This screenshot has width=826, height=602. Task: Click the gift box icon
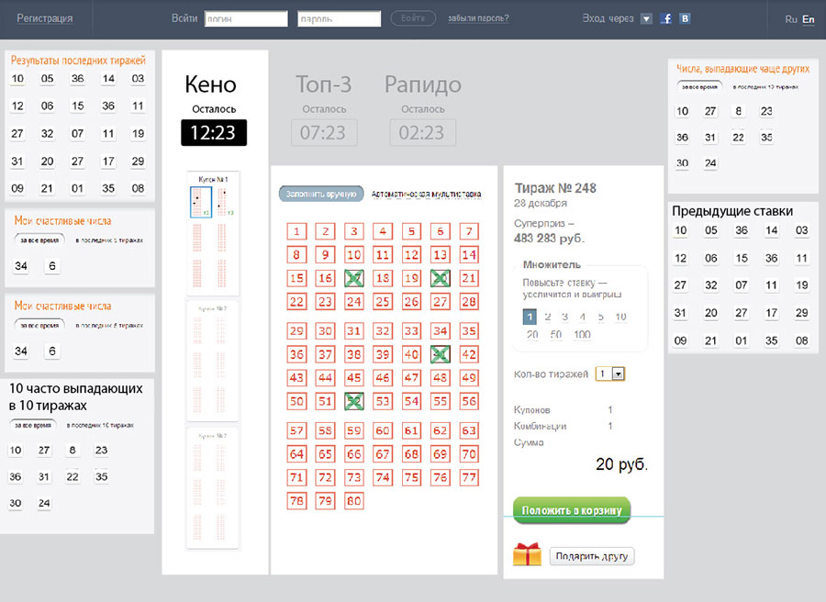click(x=527, y=554)
